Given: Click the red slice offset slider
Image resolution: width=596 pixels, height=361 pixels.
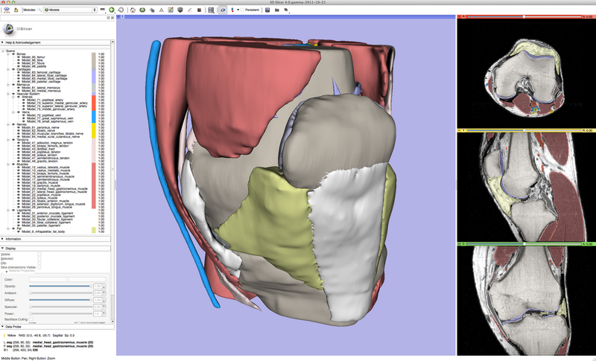Looking at the screenshot, I should [x=524, y=16].
